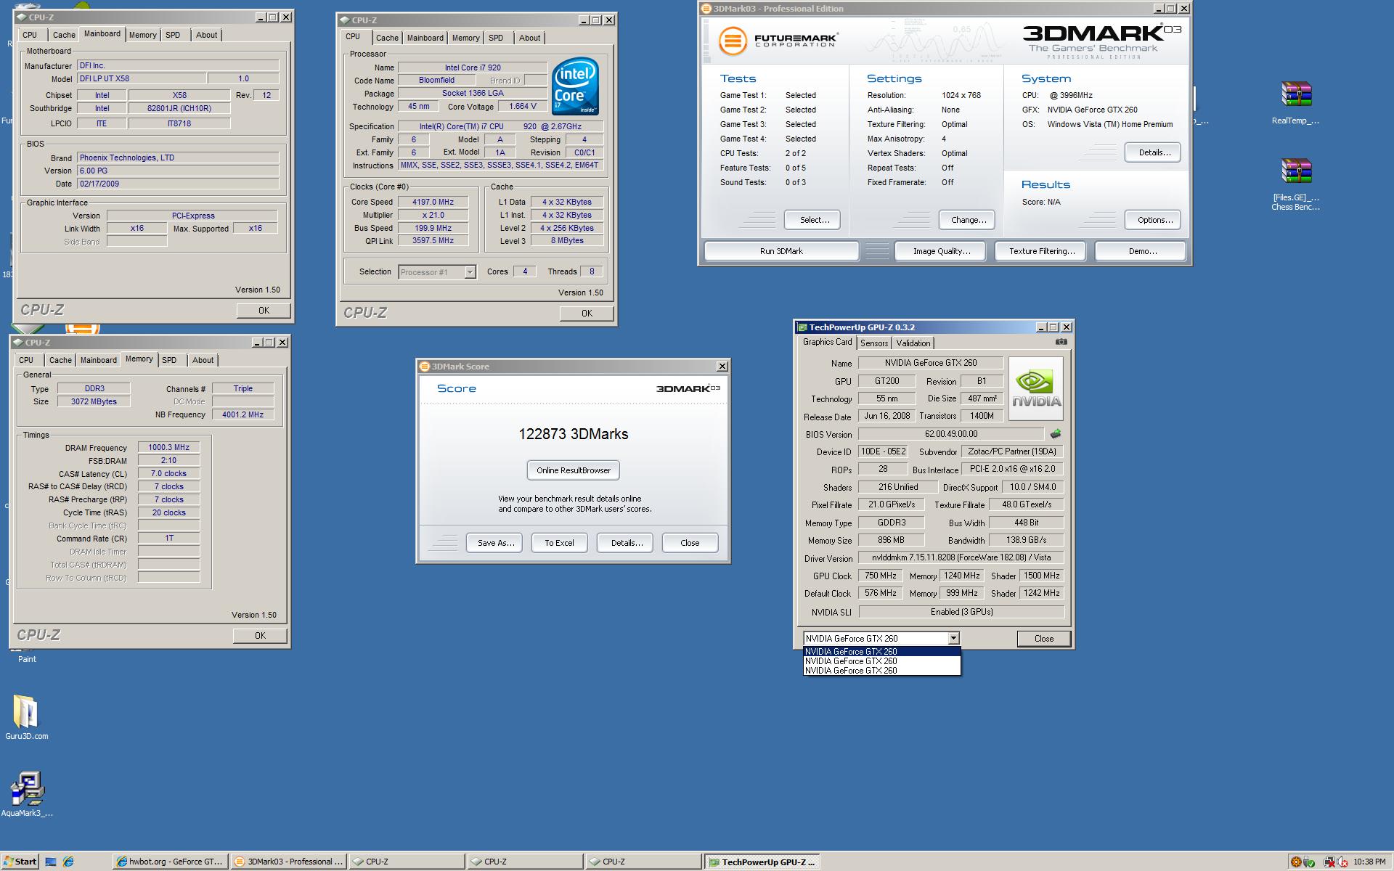Click the Start button on the taskbar
The image size is (1394, 871).
(20, 862)
